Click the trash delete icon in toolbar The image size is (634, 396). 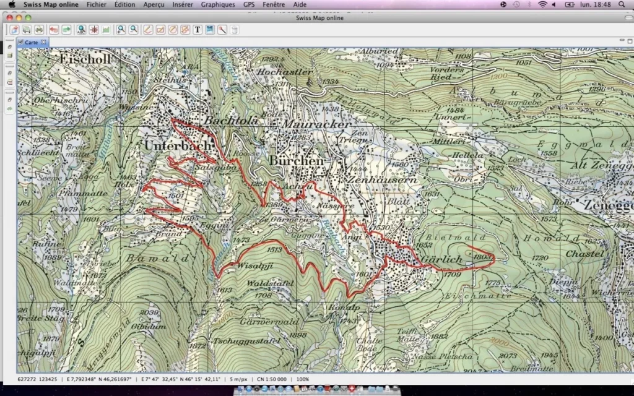pyautogui.click(x=235, y=30)
